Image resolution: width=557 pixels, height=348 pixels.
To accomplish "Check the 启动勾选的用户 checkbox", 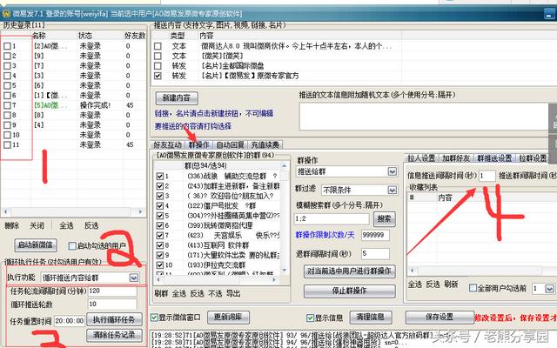I will [72, 245].
